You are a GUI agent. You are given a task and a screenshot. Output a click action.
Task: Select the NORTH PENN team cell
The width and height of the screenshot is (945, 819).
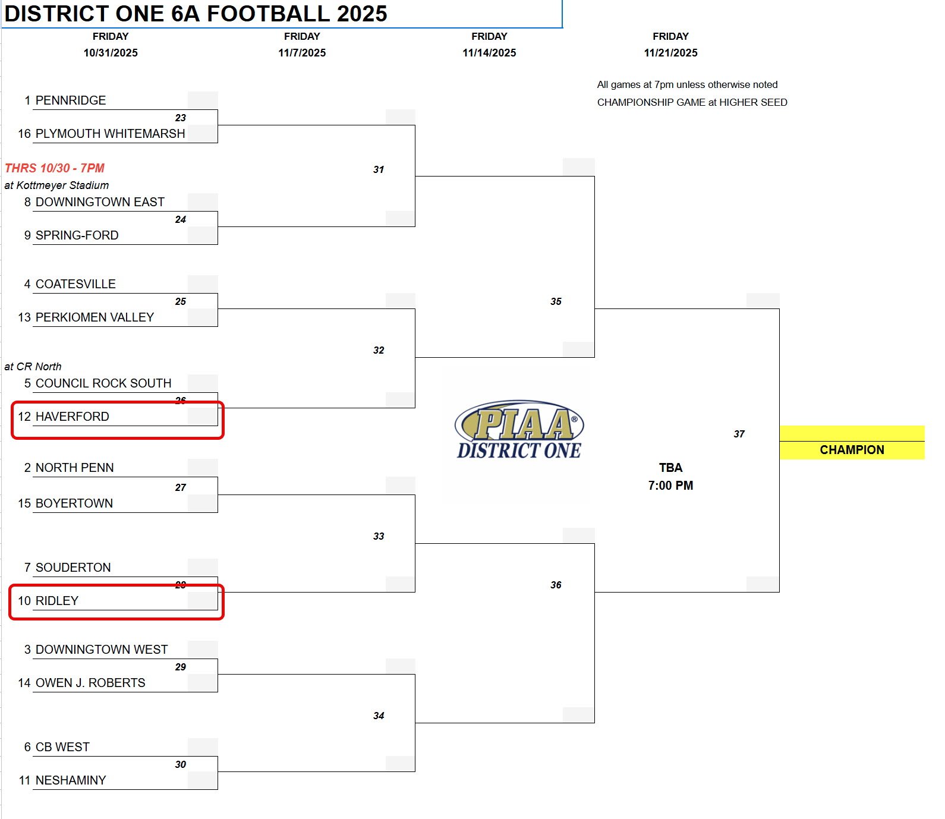click(74, 468)
